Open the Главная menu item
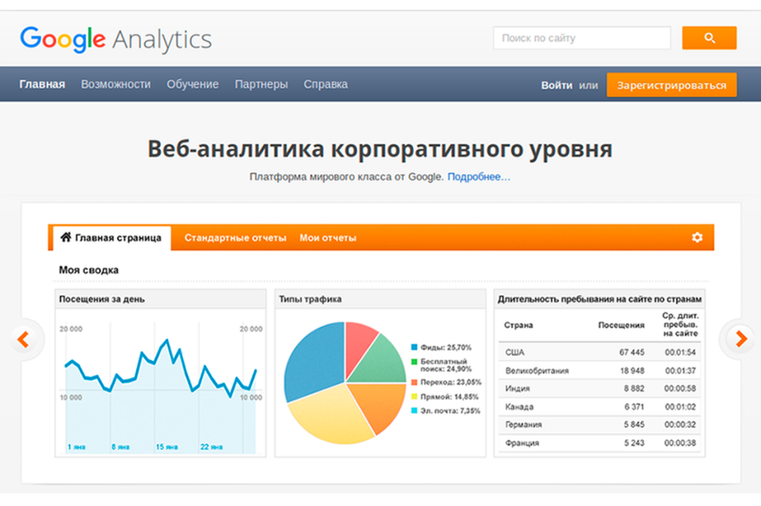This screenshot has width=761, height=506. coord(42,85)
